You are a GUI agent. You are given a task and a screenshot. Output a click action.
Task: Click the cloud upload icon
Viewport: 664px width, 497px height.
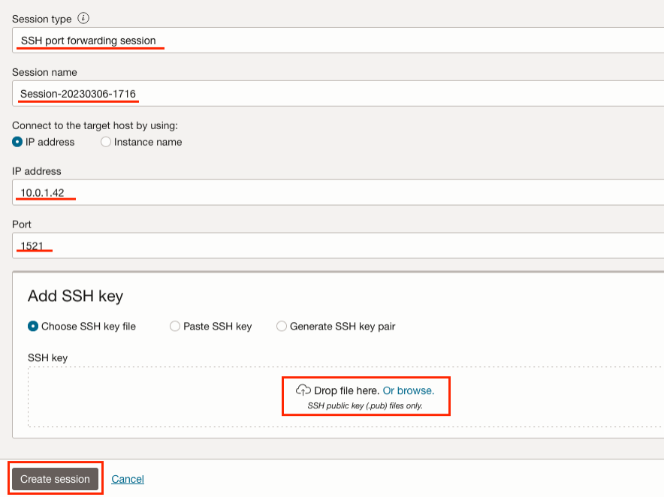click(303, 390)
